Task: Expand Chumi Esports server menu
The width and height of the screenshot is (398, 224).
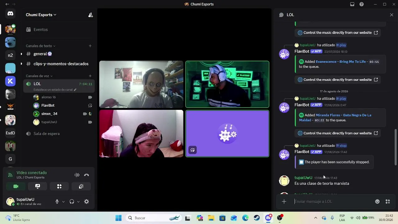Action: coord(41,15)
